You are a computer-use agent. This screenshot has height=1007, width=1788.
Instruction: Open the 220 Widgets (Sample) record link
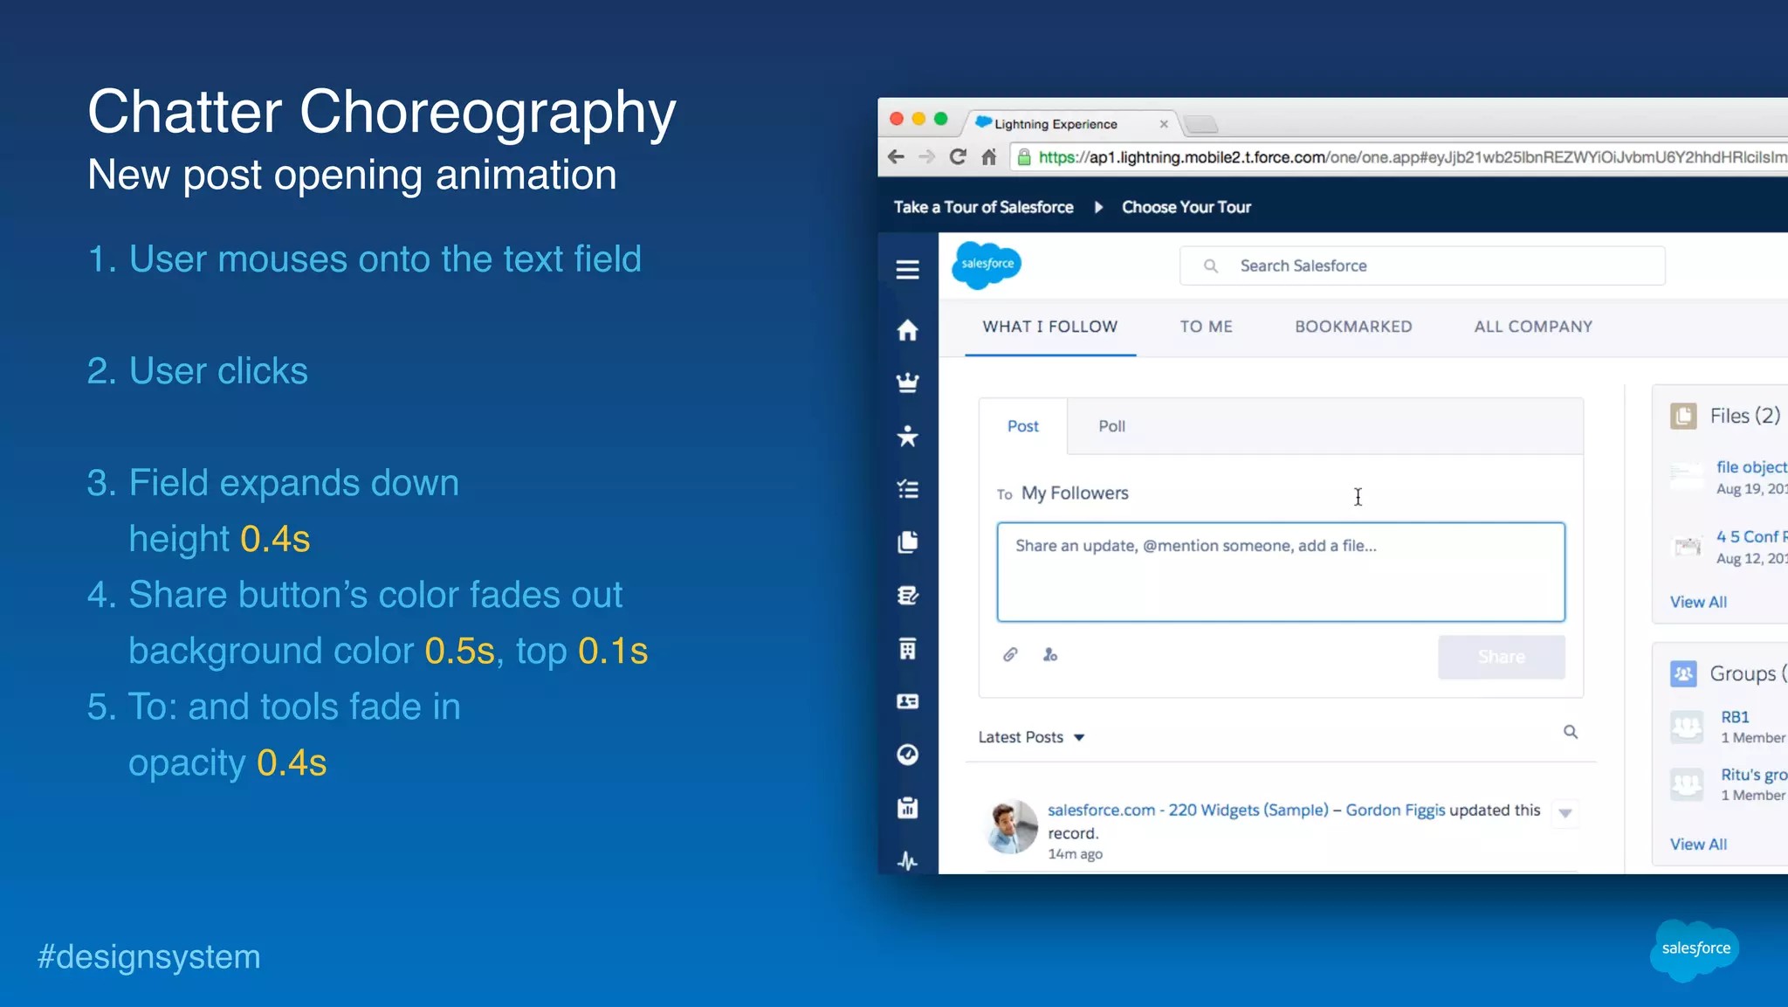tap(1188, 810)
